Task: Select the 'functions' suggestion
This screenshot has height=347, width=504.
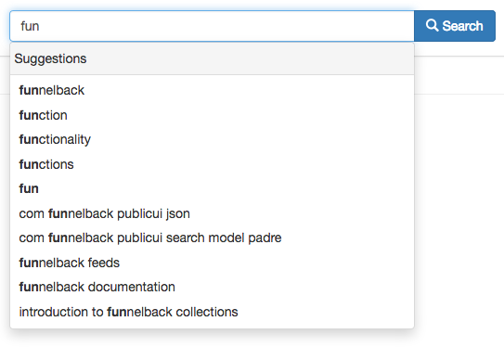Action: 213,164
